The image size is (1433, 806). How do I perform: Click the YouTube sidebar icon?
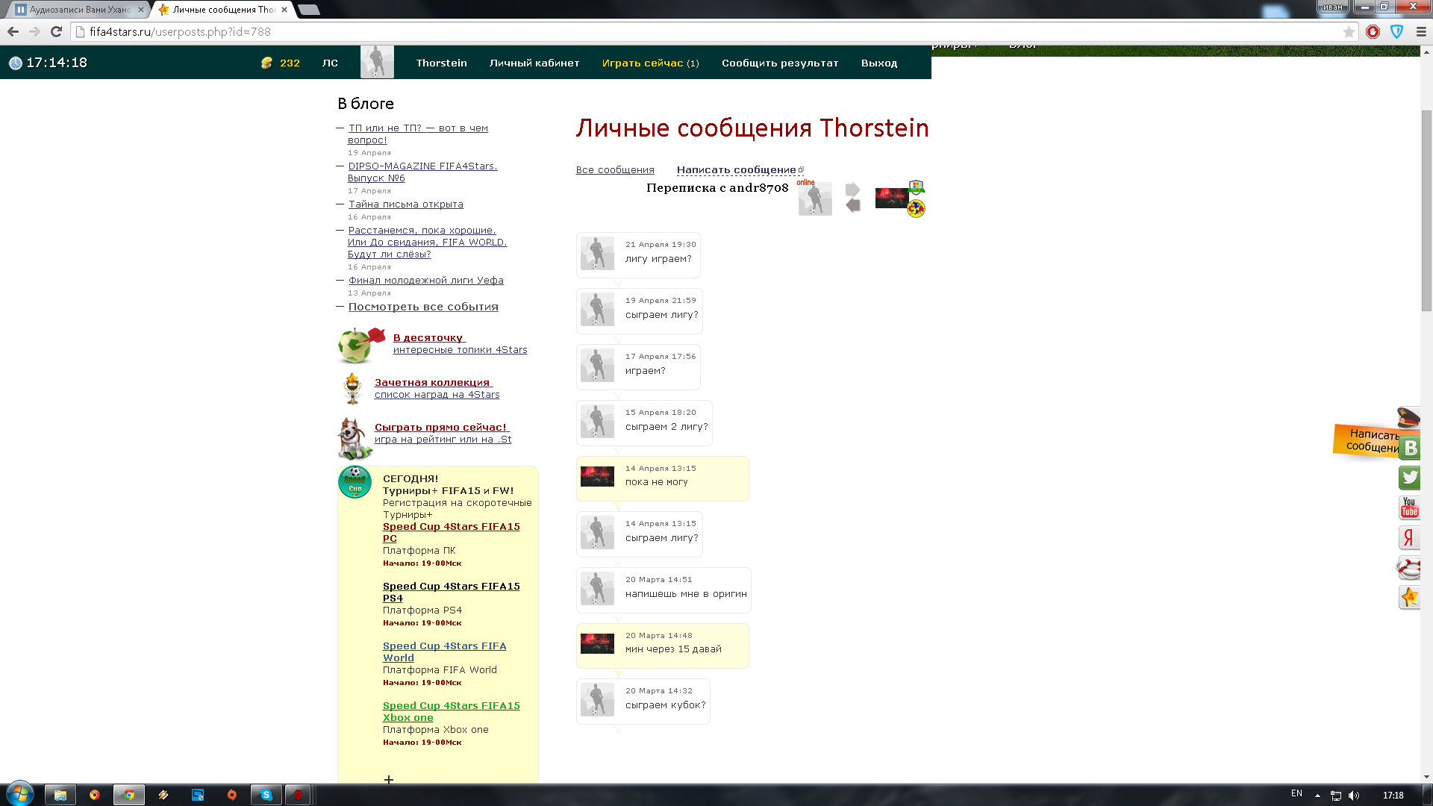coord(1409,507)
